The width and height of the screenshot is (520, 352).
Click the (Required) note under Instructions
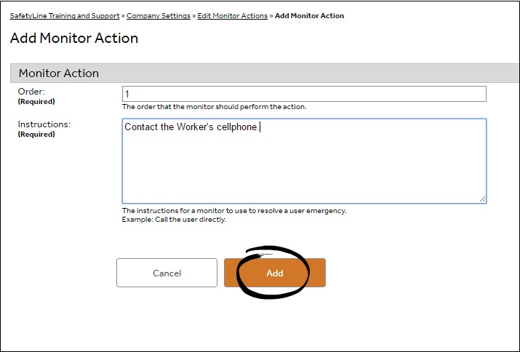[36, 135]
